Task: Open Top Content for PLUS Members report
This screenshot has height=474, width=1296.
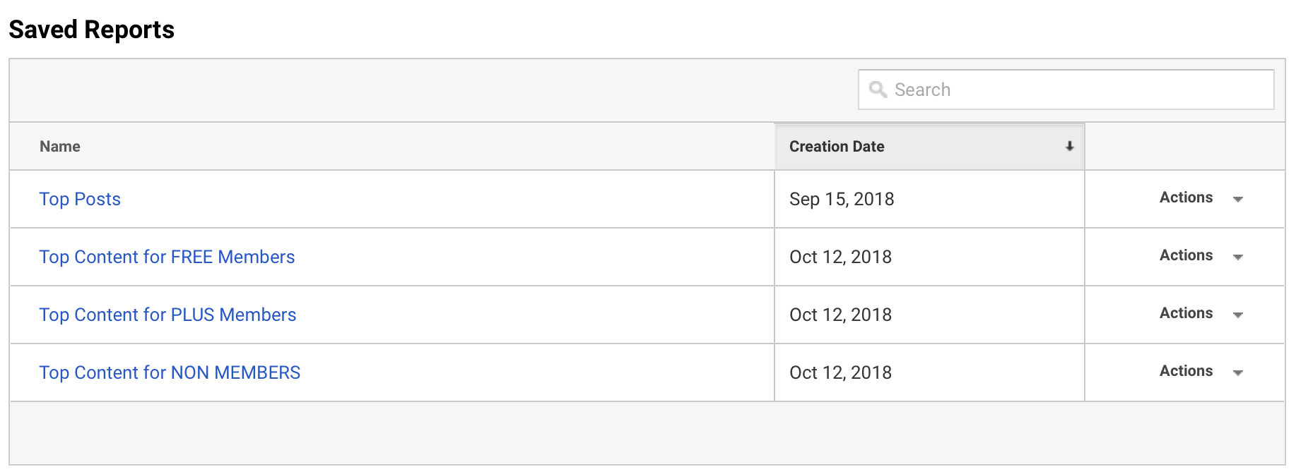Action: tap(167, 315)
